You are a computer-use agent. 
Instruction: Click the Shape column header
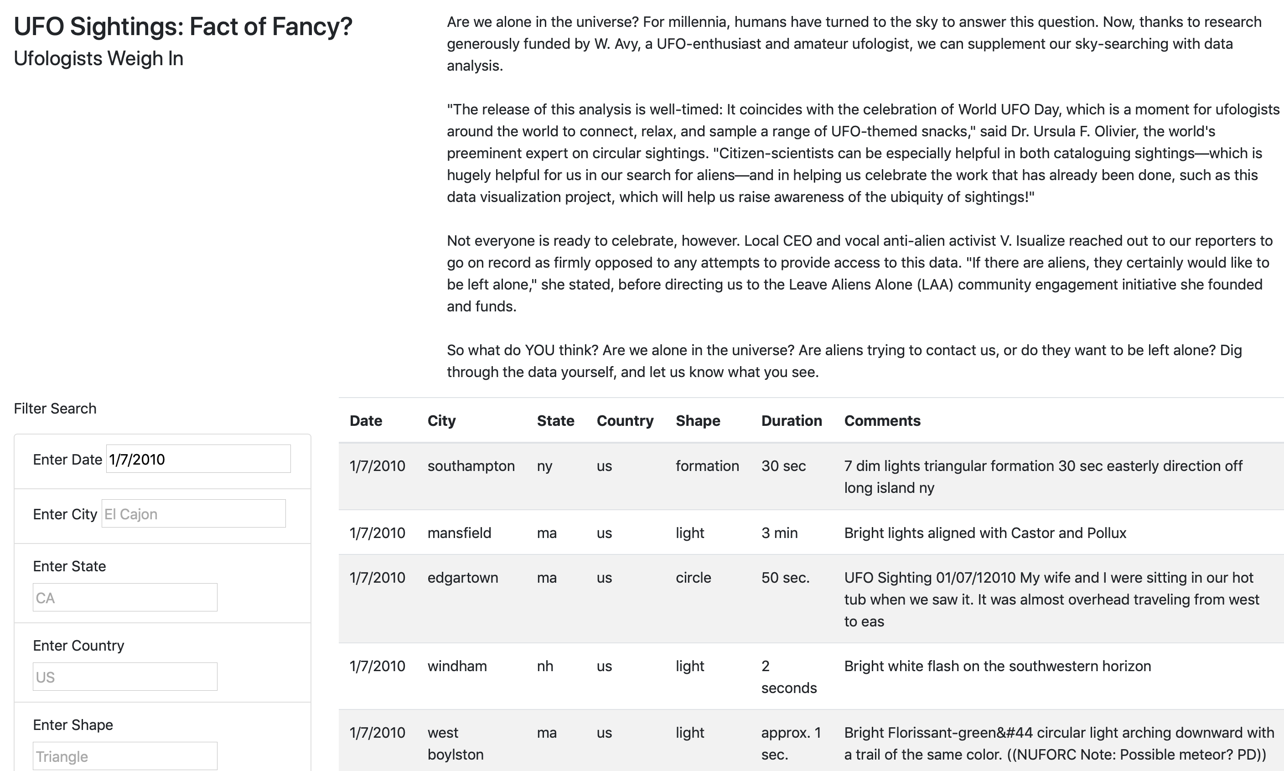(698, 420)
